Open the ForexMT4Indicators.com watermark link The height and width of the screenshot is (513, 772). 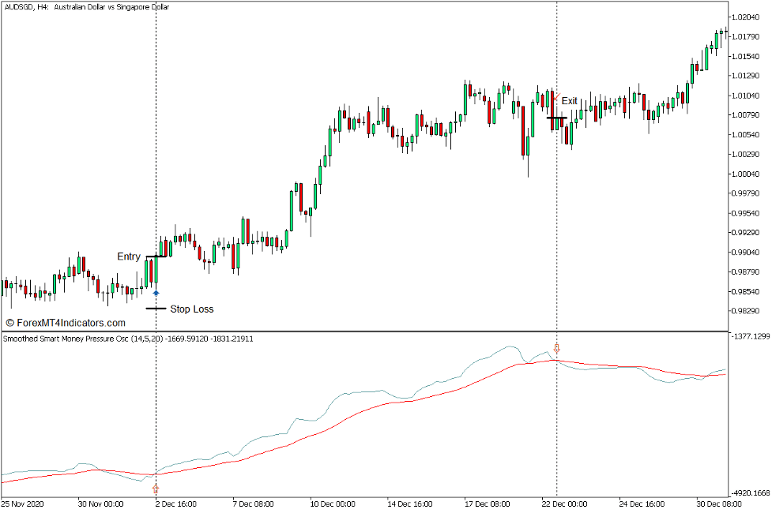(x=66, y=323)
